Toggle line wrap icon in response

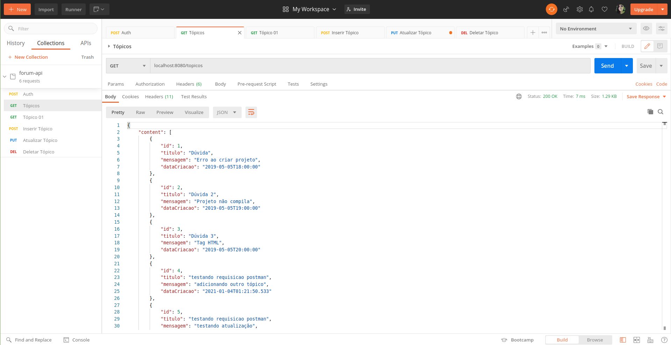(x=251, y=112)
